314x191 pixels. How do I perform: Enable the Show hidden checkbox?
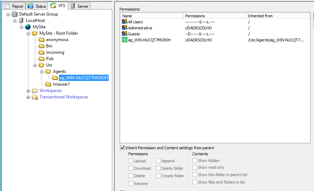click(195, 161)
